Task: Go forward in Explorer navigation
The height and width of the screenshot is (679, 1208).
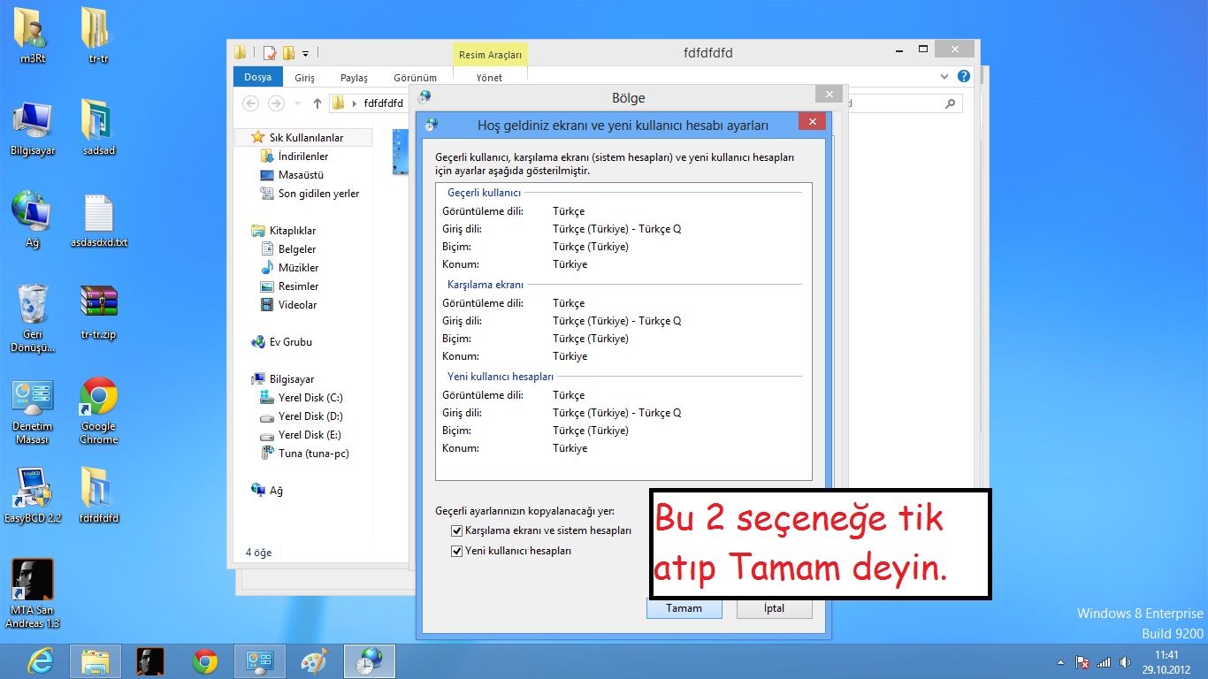Action: (276, 103)
